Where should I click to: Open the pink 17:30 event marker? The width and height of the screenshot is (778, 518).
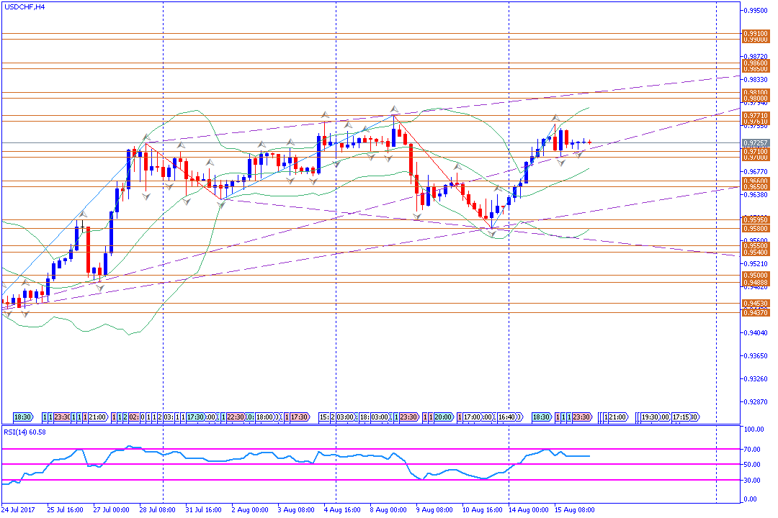coord(300,417)
